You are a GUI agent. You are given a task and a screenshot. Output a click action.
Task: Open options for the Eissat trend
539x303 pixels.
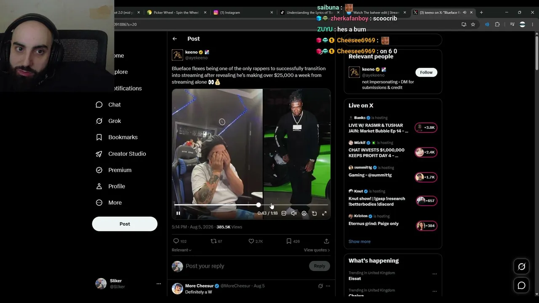(435, 274)
